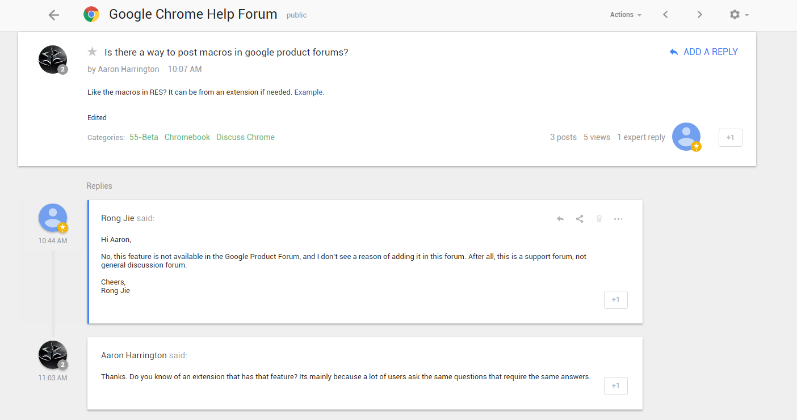Star the macros question topic
This screenshot has width=797, height=420.
pyautogui.click(x=92, y=52)
